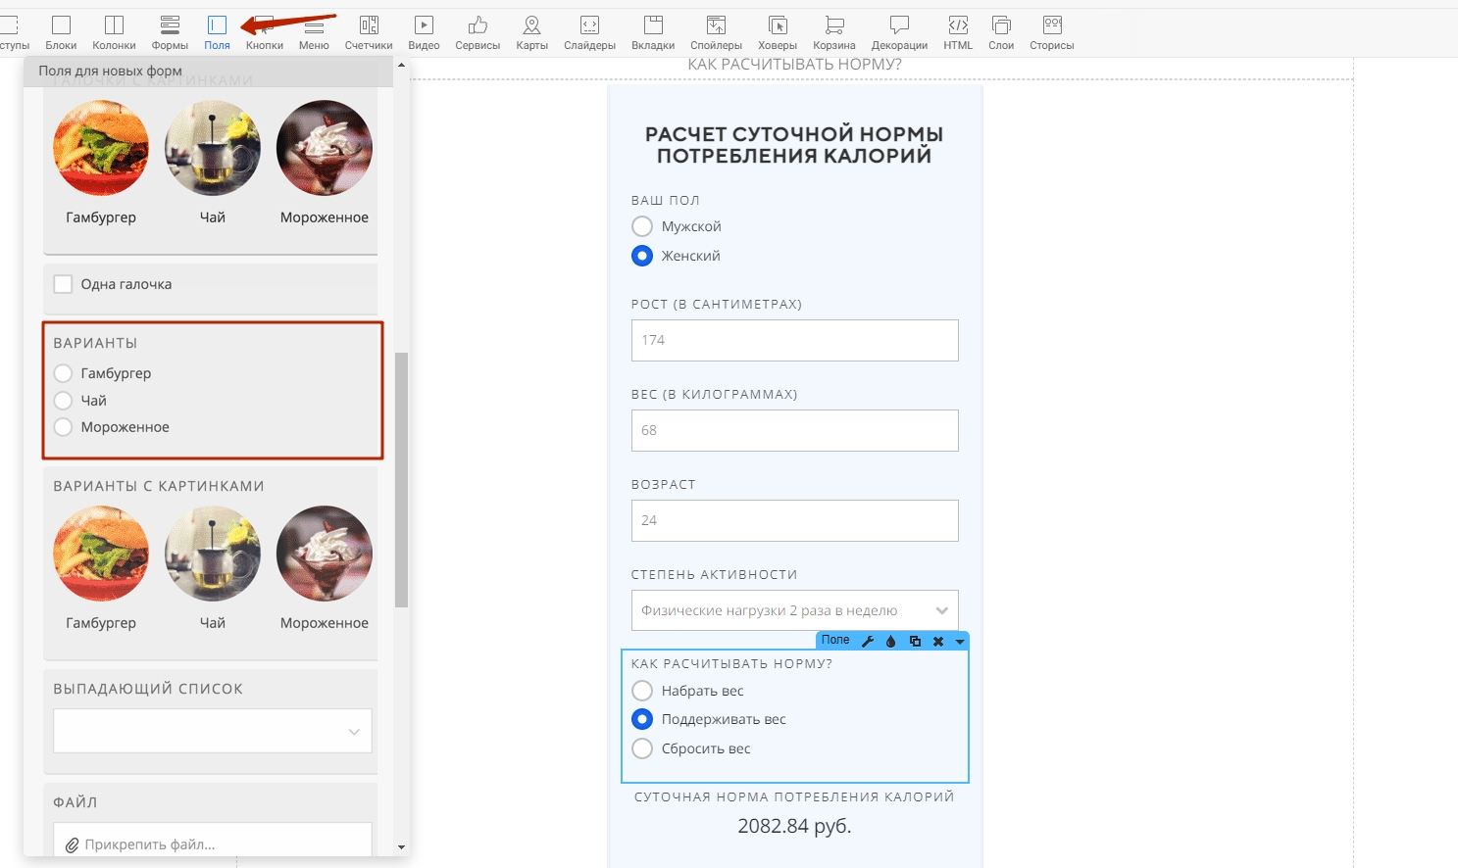Click the Варианты с картинками heading
The image size is (1458, 868).
pyautogui.click(x=159, y=486)
